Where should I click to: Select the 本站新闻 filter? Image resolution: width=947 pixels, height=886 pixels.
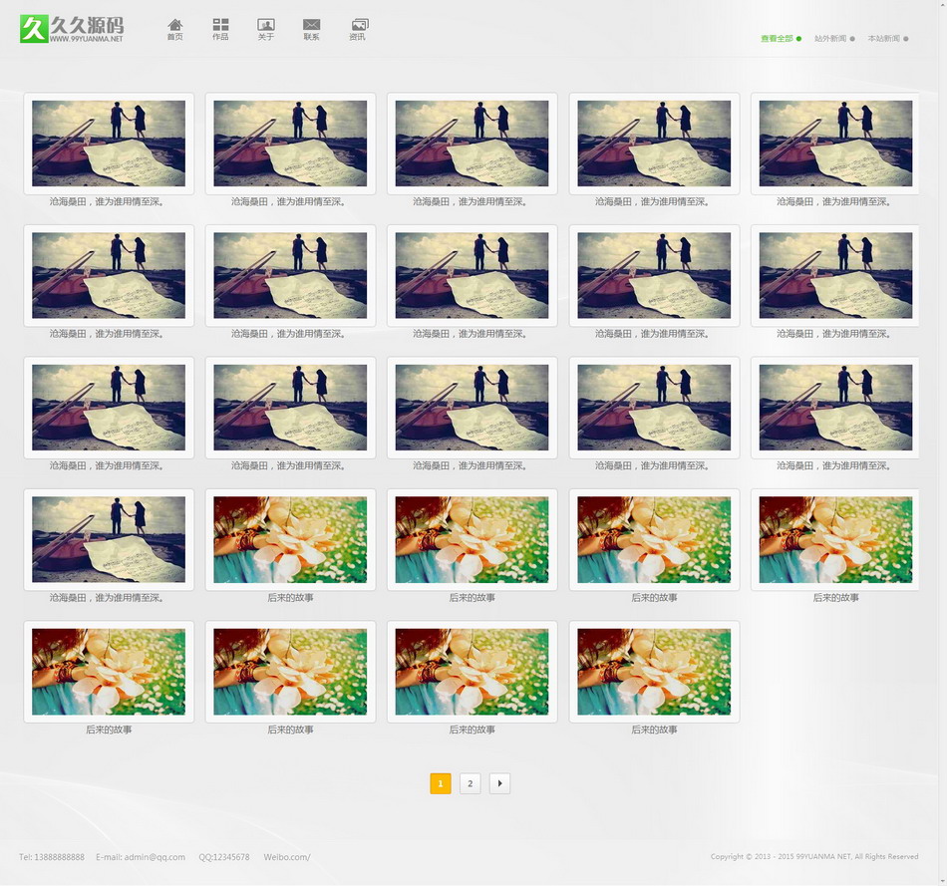[888, 39]
